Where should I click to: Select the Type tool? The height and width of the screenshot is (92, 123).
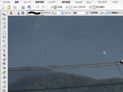[4, 51]
